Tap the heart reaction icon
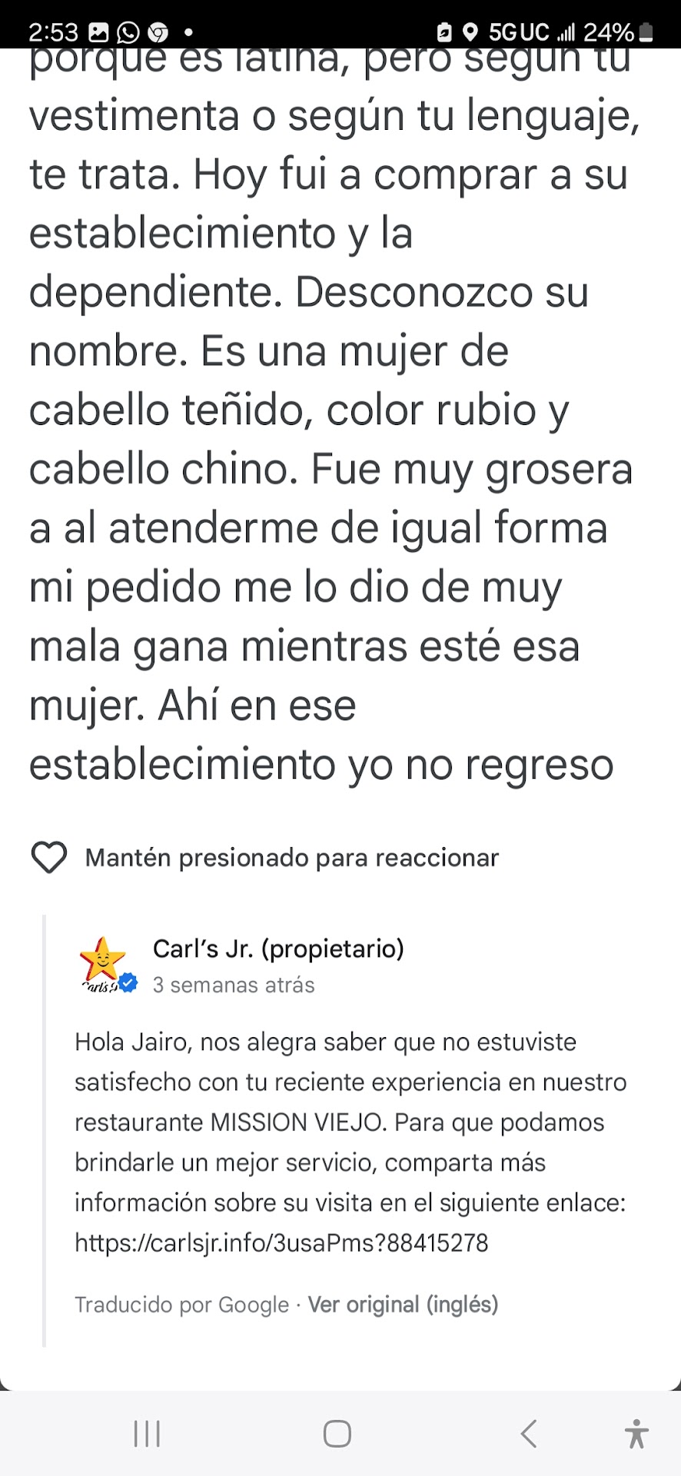Viewport: 681px width, 1476px height. [x=48, y=857]
